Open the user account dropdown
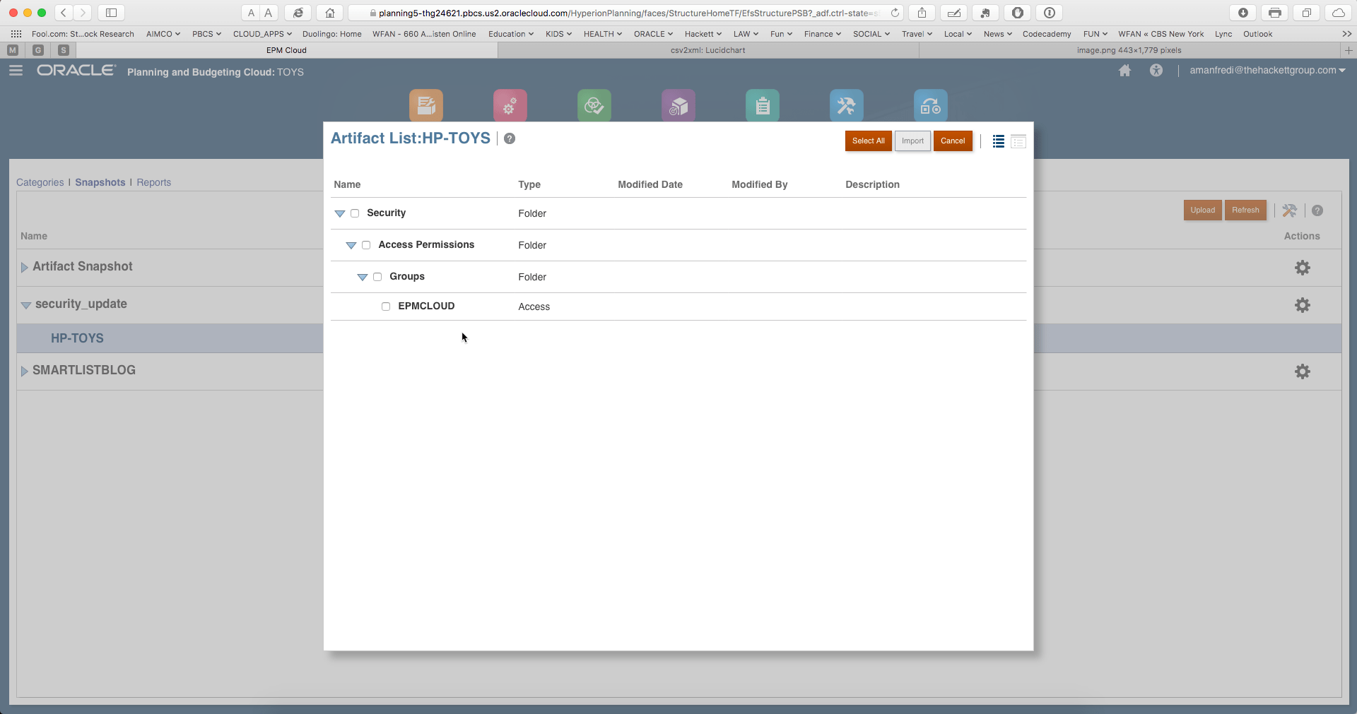 tap(1267, 71)
